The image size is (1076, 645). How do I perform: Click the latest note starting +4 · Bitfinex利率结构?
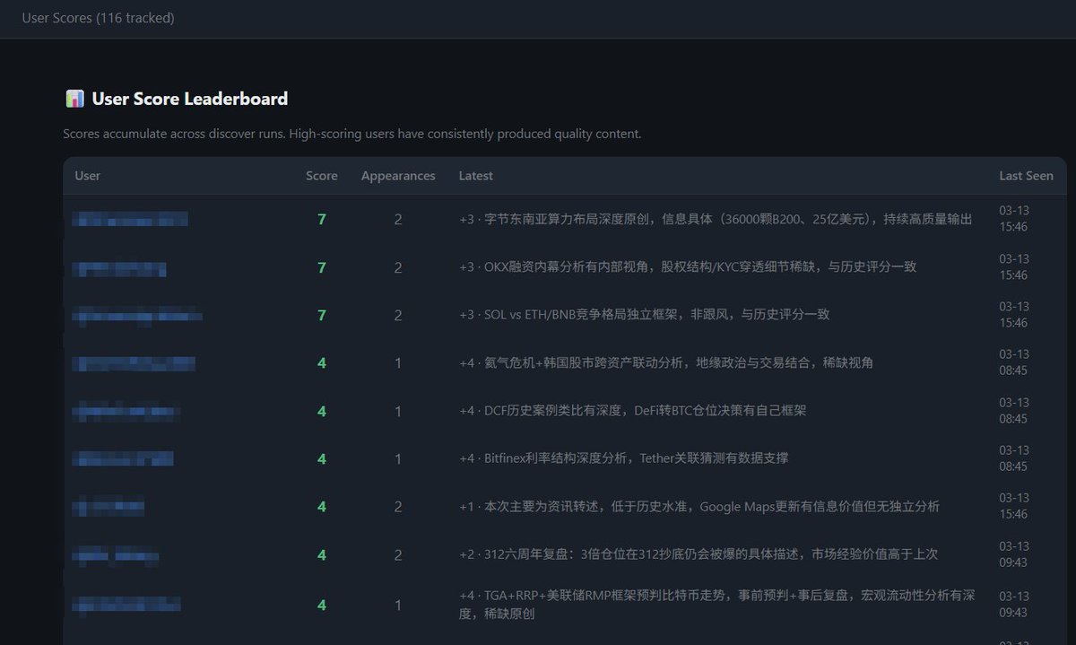tap(624, 458)
